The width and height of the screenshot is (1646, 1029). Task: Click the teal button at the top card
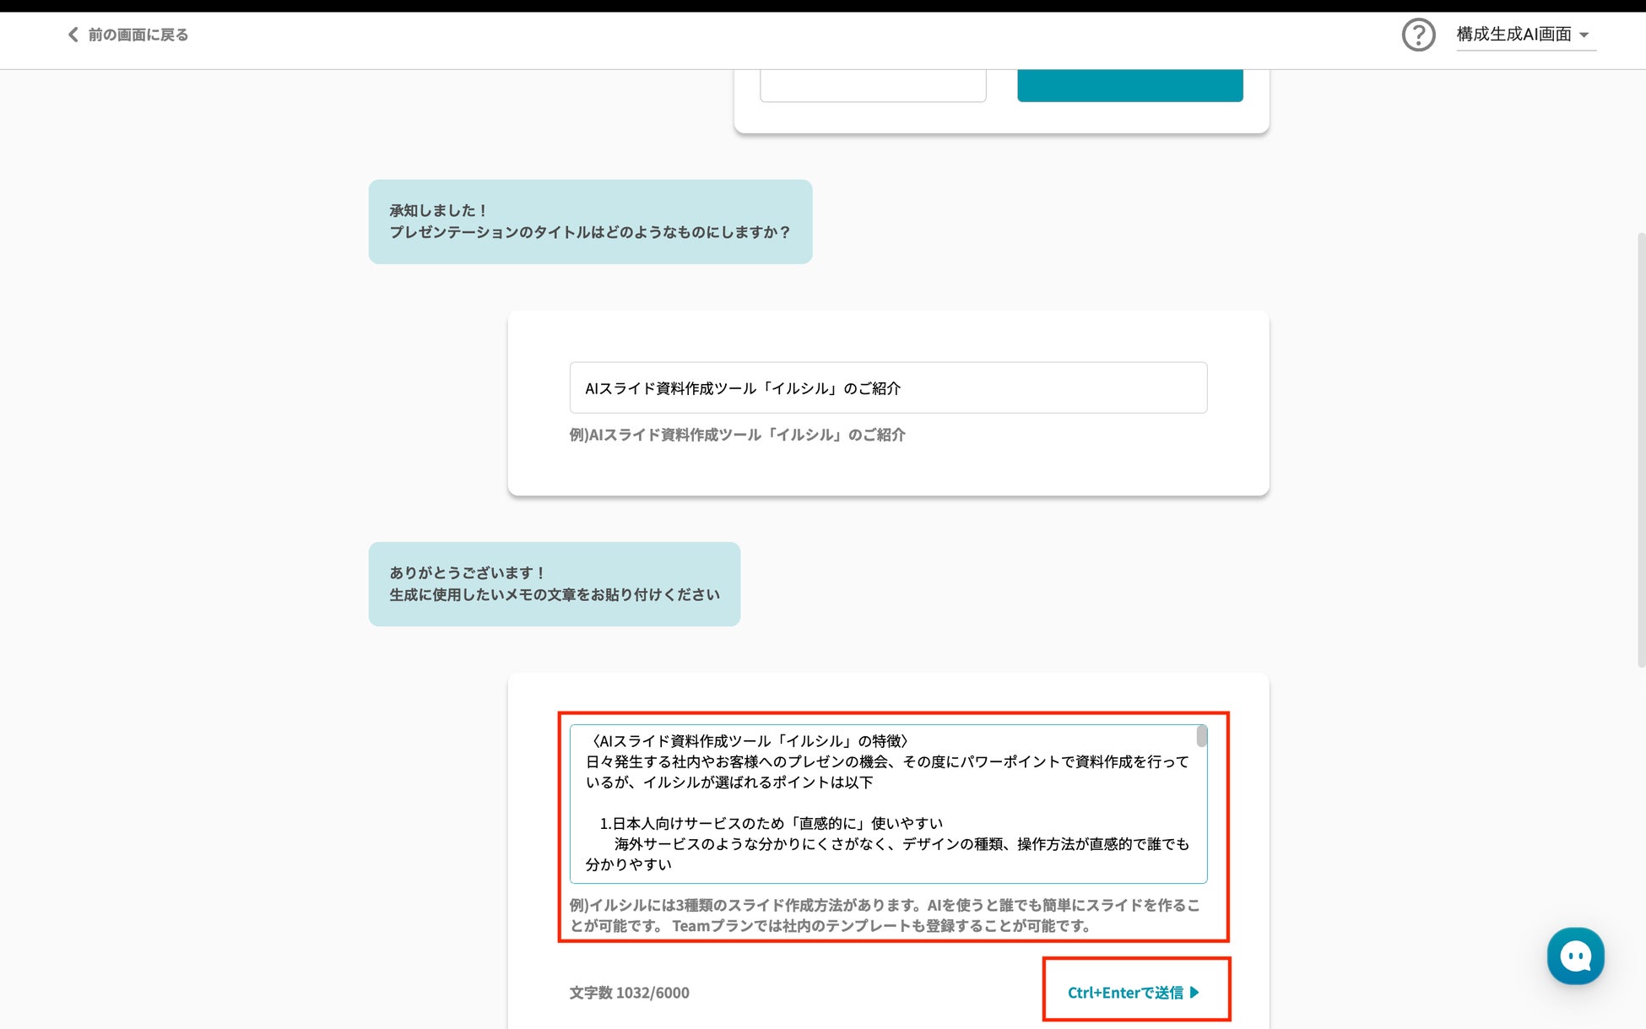pyautogui.click(x=1129, y=86)
